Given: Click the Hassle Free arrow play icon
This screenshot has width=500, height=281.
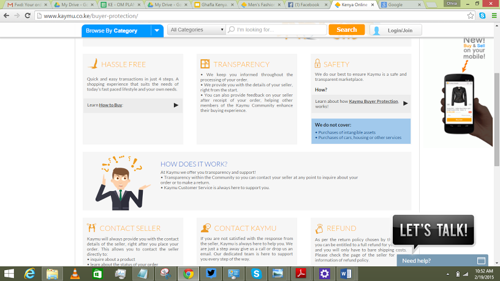Looking at the screenshot, I should [x=176, y=105].
